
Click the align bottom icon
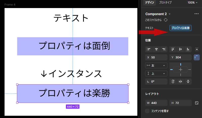tap(188, 49)
